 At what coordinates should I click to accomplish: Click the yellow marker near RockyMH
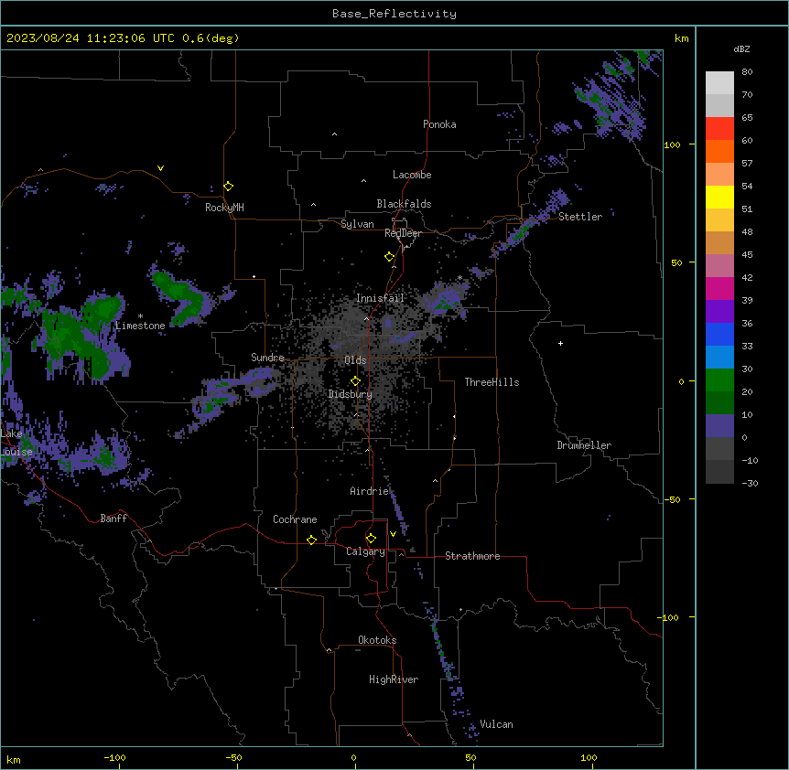coord(228,187)
